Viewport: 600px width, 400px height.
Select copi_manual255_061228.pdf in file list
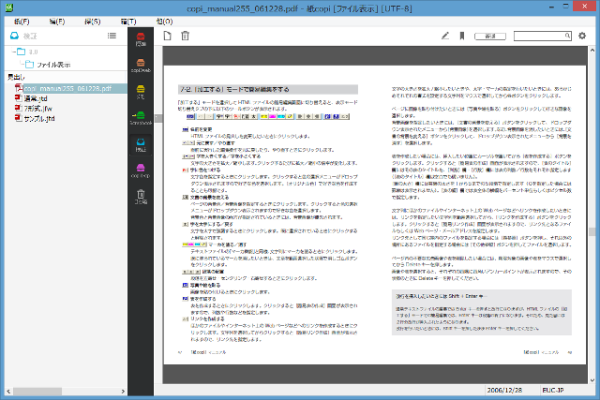(x=67, y=87)
